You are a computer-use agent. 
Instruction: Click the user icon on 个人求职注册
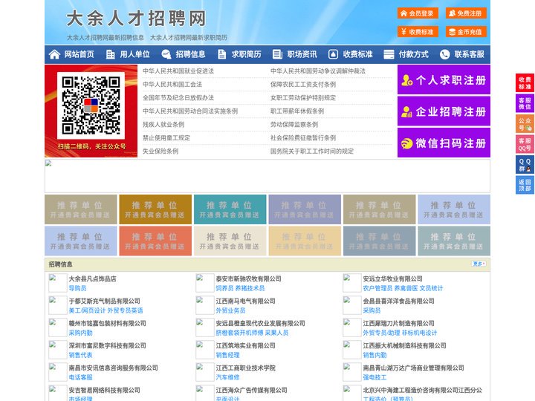click(406, 80)
